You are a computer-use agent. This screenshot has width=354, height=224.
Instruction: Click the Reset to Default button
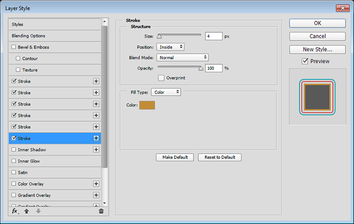point(219,157)
